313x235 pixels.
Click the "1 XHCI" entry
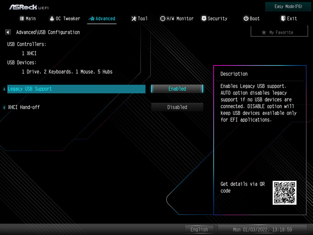29,53
